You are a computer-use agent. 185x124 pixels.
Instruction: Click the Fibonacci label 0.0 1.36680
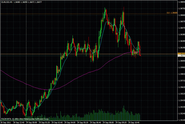tap(172, 13)
